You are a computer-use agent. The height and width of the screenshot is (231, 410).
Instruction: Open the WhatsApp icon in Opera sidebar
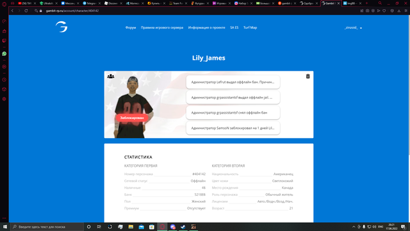[4, 54]
